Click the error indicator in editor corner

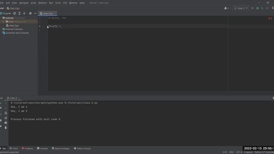270,18
